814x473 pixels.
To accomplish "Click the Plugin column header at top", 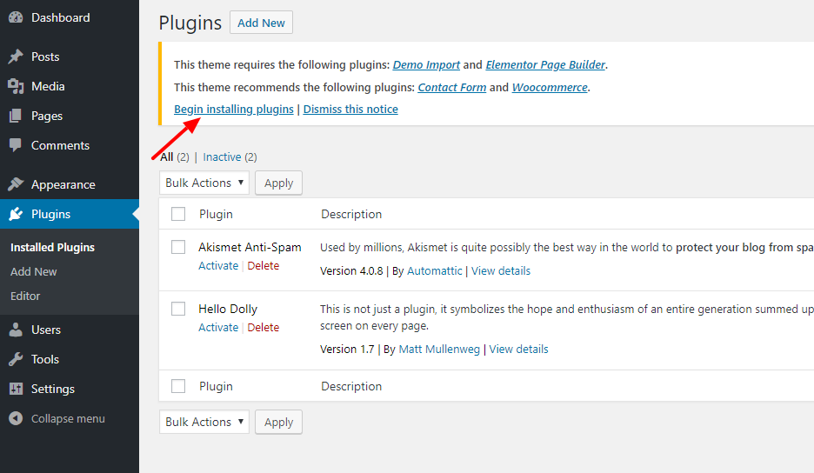I will click(x=216, y=214).
